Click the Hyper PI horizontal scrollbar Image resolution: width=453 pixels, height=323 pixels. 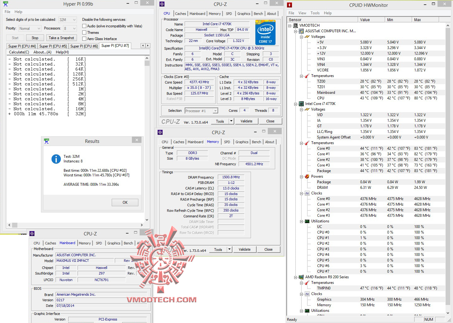pos(75,225)
